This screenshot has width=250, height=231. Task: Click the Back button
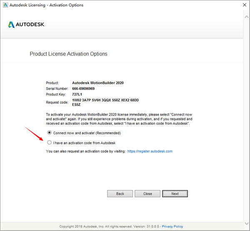click(120, 193)
